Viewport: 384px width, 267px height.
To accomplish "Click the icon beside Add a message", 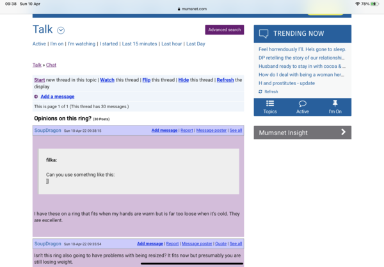I will pyautogui.click(x=36, y=97).
